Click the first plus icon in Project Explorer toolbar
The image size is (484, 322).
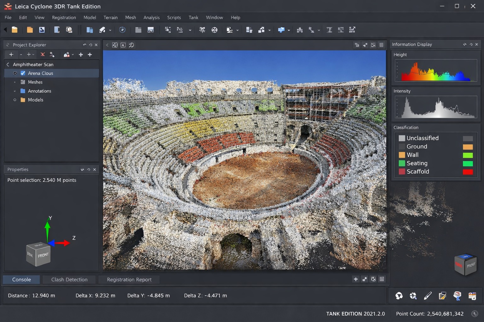[x=11, y=54]
